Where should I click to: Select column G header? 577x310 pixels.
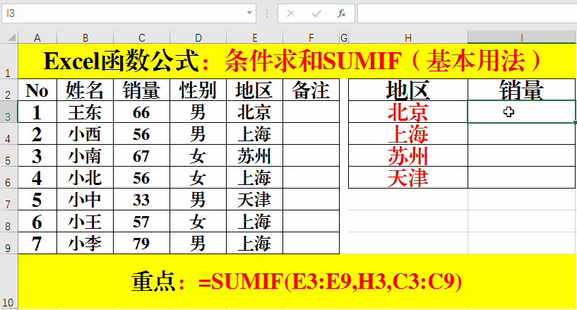[x=344, y=37]
